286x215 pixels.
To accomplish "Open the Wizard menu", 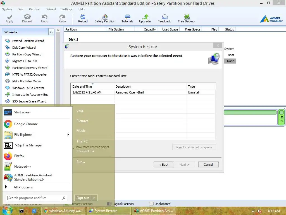I will point(51,9).
